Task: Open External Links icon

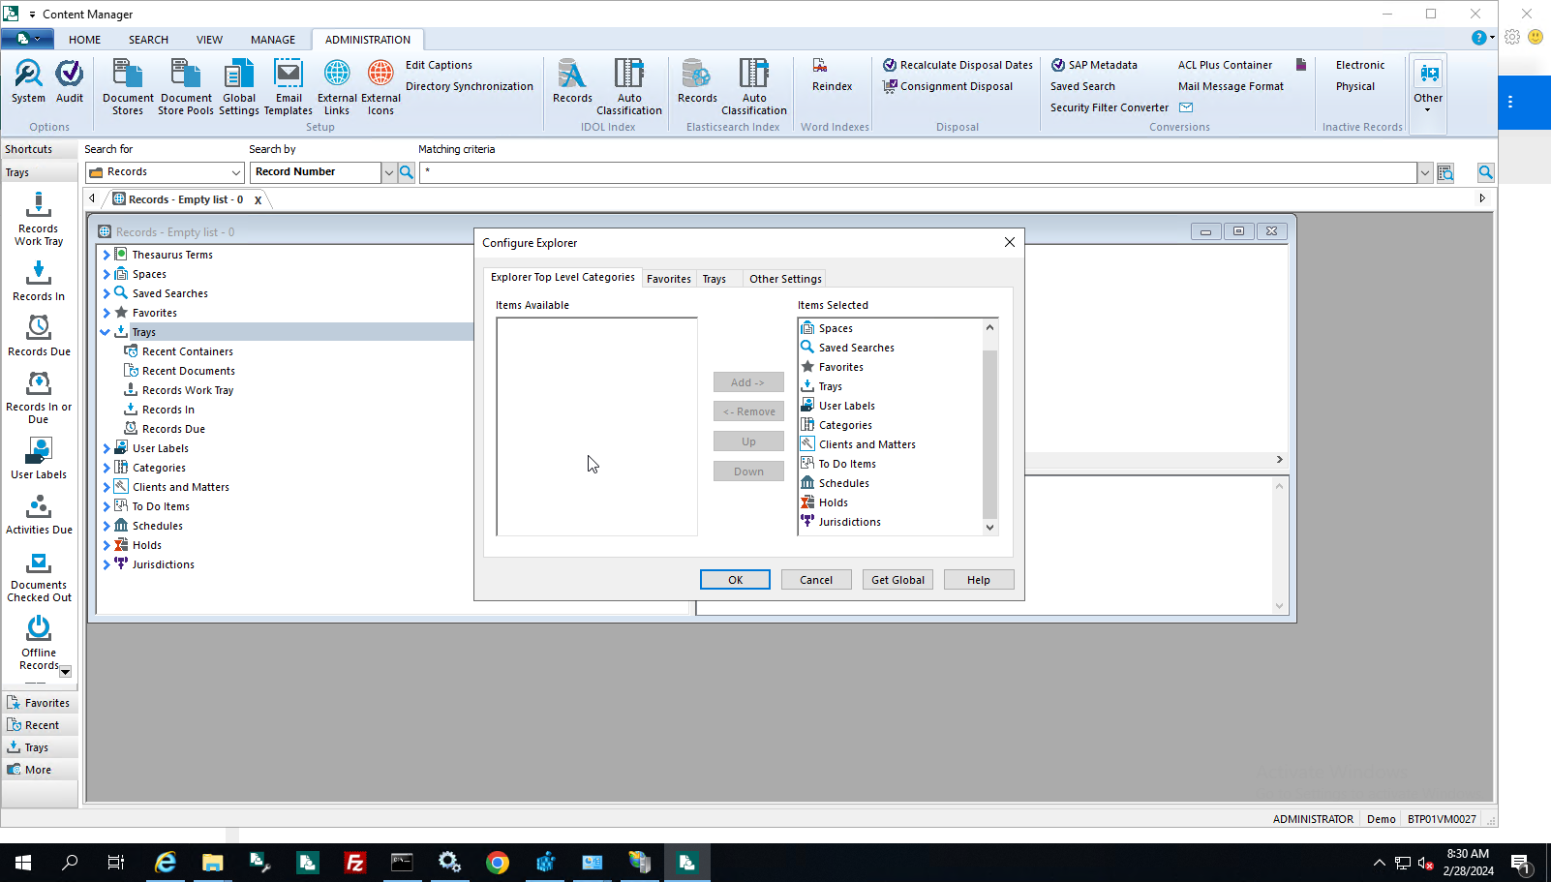Action: click(337, 87)
